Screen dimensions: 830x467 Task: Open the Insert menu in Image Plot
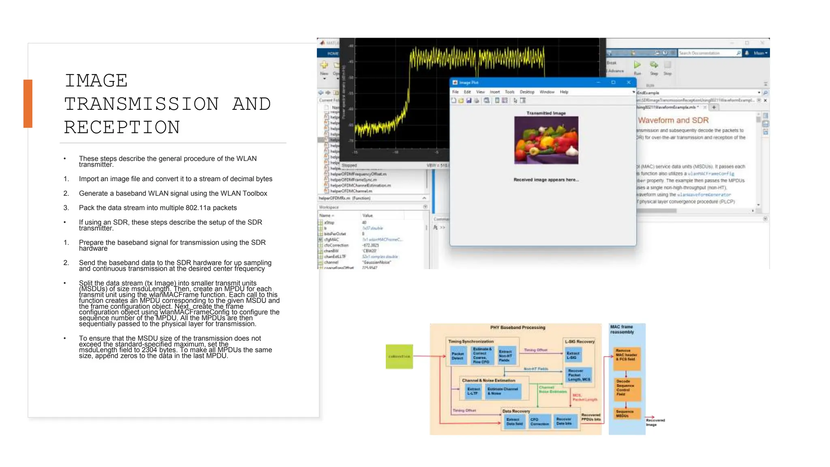[x=495, y=92]
